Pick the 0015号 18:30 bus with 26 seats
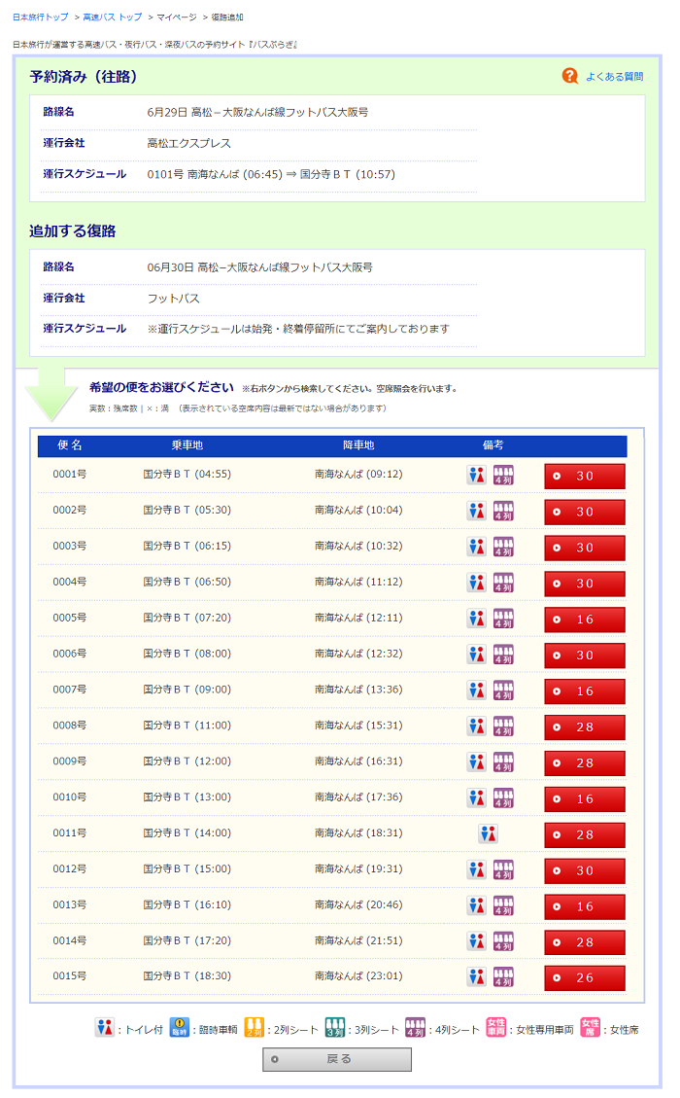Image resolution: width=680 pixels, height=1098 pixels. (584, 978)
